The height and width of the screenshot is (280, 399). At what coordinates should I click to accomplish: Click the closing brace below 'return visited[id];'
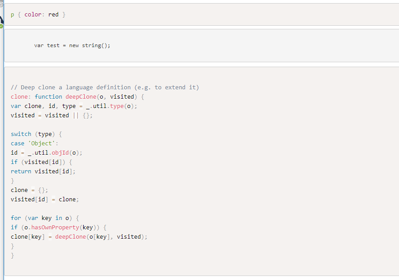click(x=12, y=181)
